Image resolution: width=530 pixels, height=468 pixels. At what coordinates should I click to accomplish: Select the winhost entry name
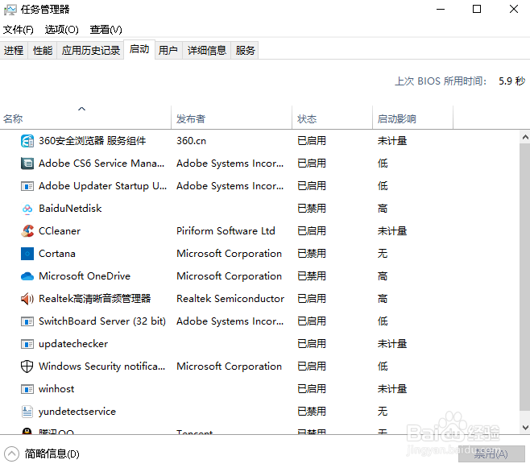(56, 389)
